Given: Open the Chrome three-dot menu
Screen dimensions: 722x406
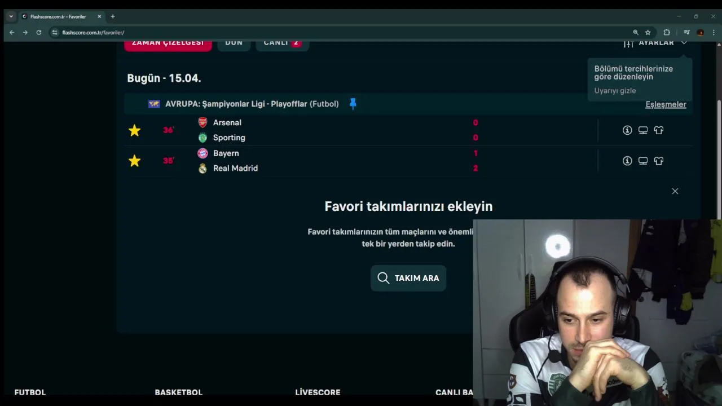Looking at the screenshot, I should (714, 33).
